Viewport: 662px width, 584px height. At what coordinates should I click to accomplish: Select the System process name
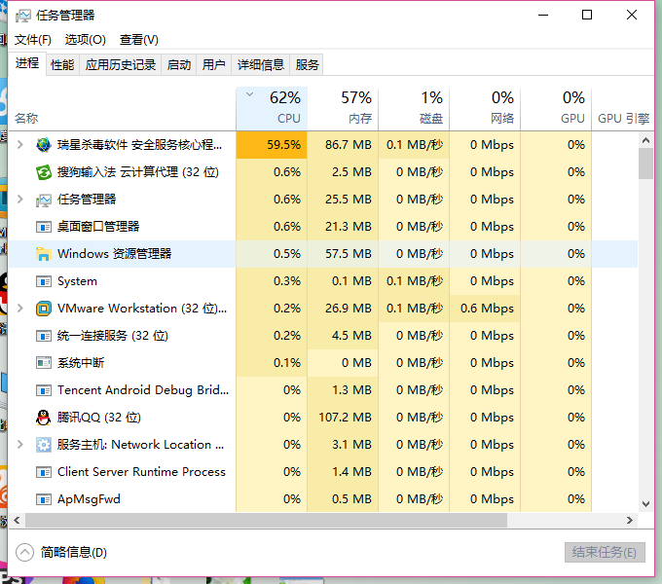tap(77, 281)
